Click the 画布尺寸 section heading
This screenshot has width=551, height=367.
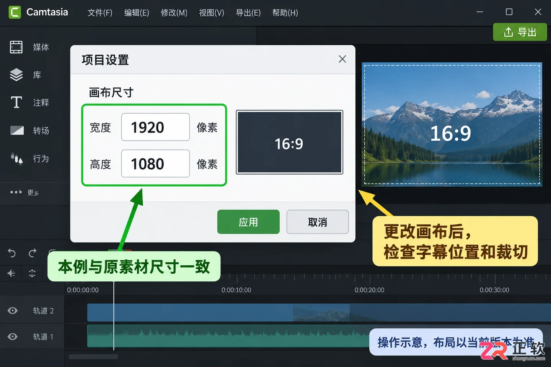(111, 92)
